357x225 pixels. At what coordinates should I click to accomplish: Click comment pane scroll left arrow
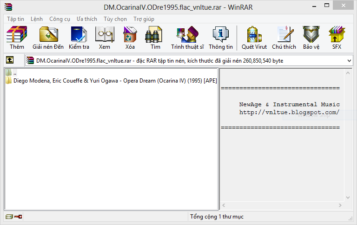224,205
